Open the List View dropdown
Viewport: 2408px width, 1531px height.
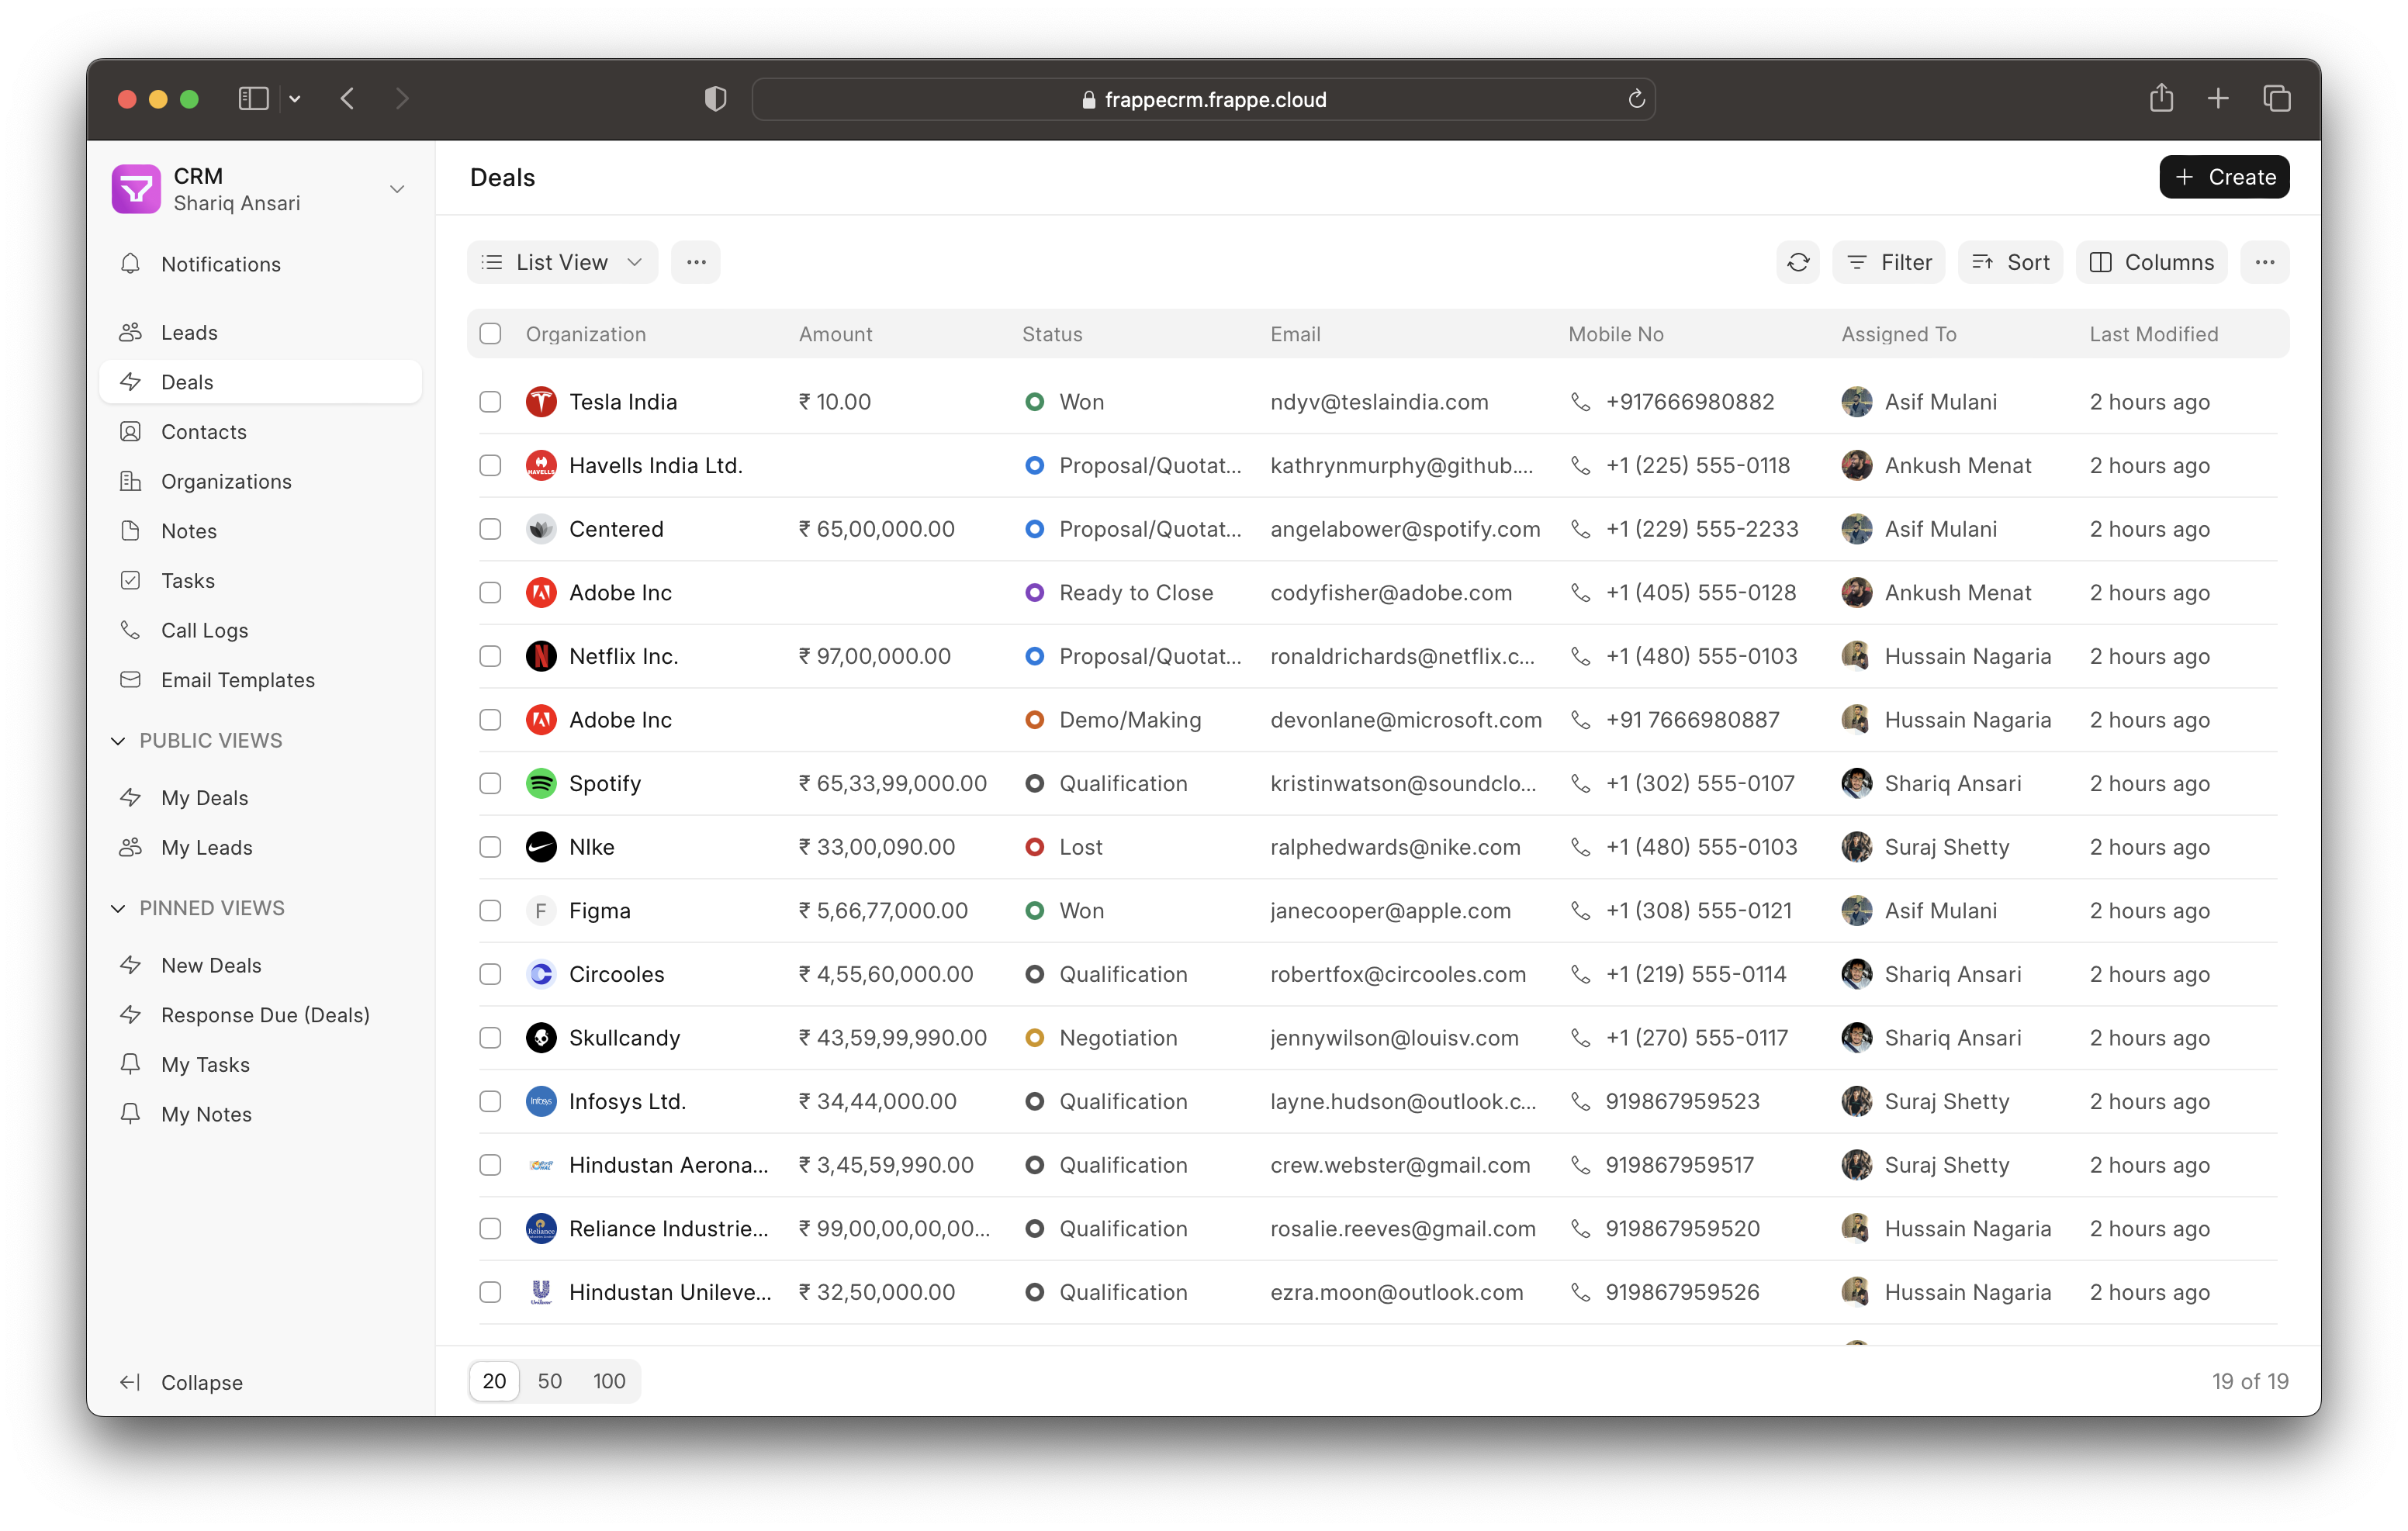pos(562,262)
